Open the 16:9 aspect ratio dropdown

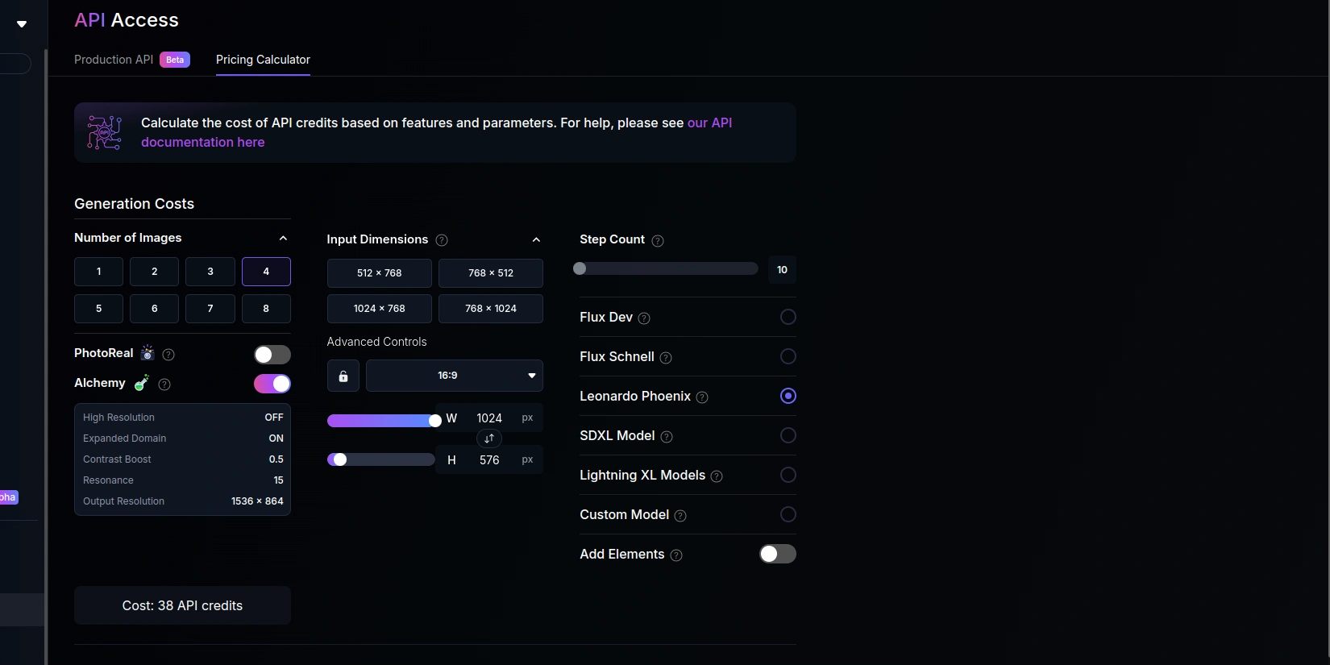tap(454, 376)
